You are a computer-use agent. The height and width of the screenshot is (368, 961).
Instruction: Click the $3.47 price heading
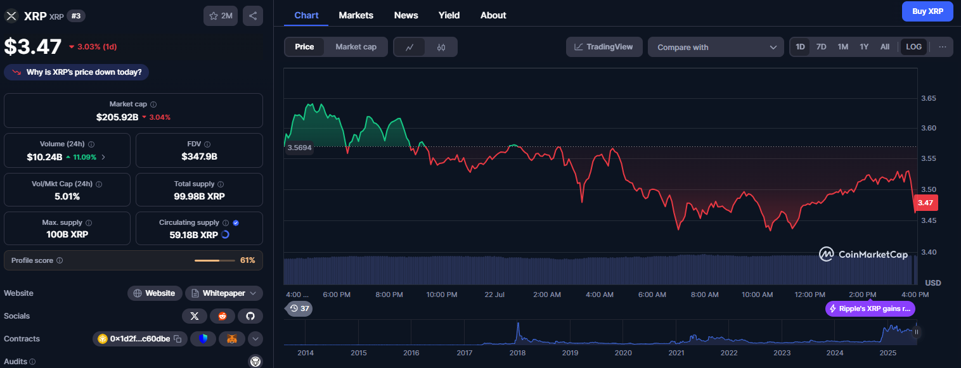33,47
